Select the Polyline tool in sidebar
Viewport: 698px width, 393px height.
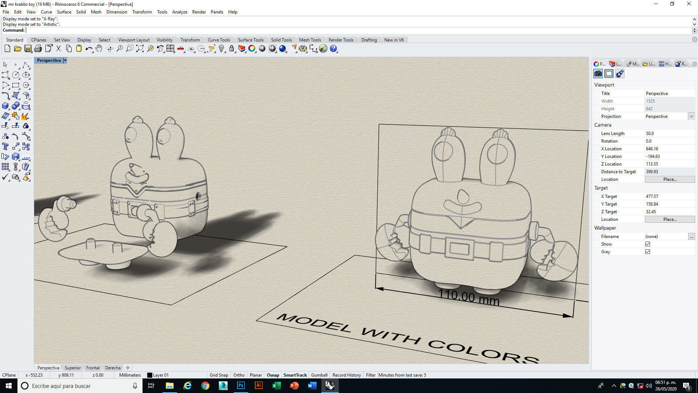(26, 65)
